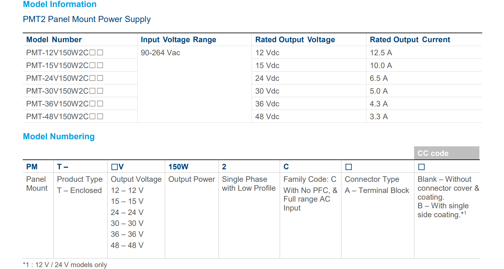Select the PMT-24V150W2C model row

click(x=64, y=78)
